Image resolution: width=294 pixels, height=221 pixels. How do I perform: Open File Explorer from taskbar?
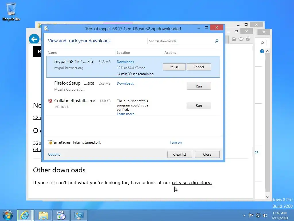pos(43,215)
